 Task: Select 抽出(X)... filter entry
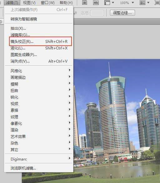[x=39, y=28]
